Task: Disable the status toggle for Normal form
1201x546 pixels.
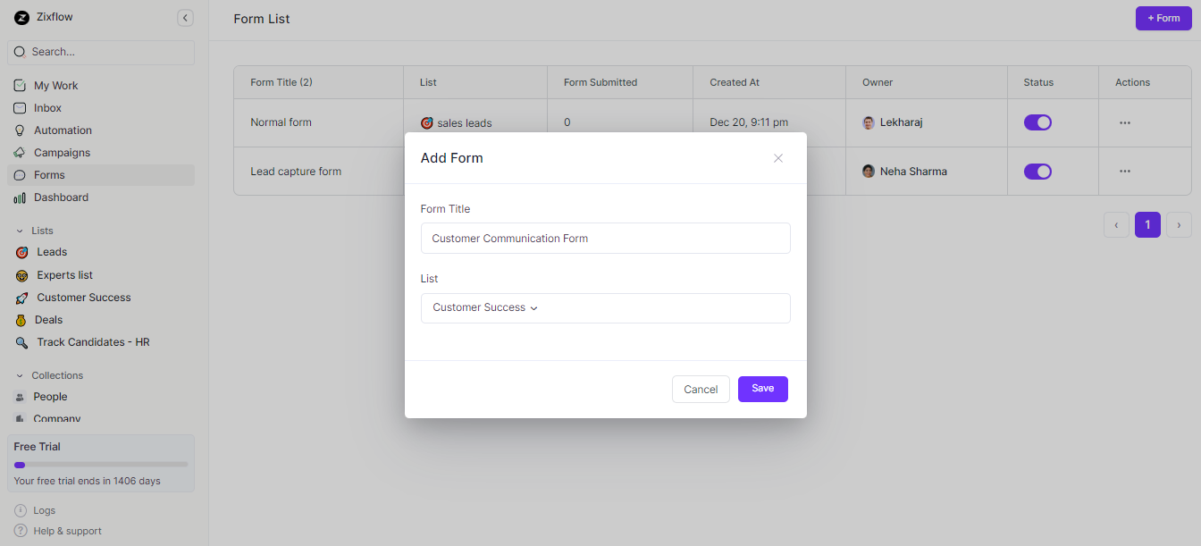Action: click(1037, 122)
